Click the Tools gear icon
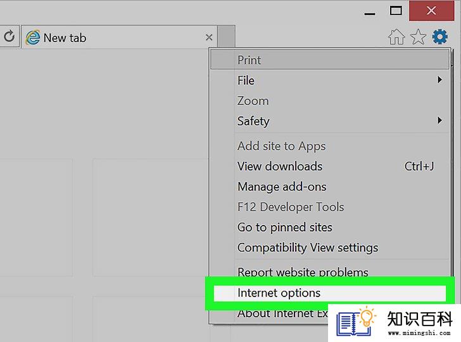The height and width of the screenshot is (342, 461). [x=440, y=37]
